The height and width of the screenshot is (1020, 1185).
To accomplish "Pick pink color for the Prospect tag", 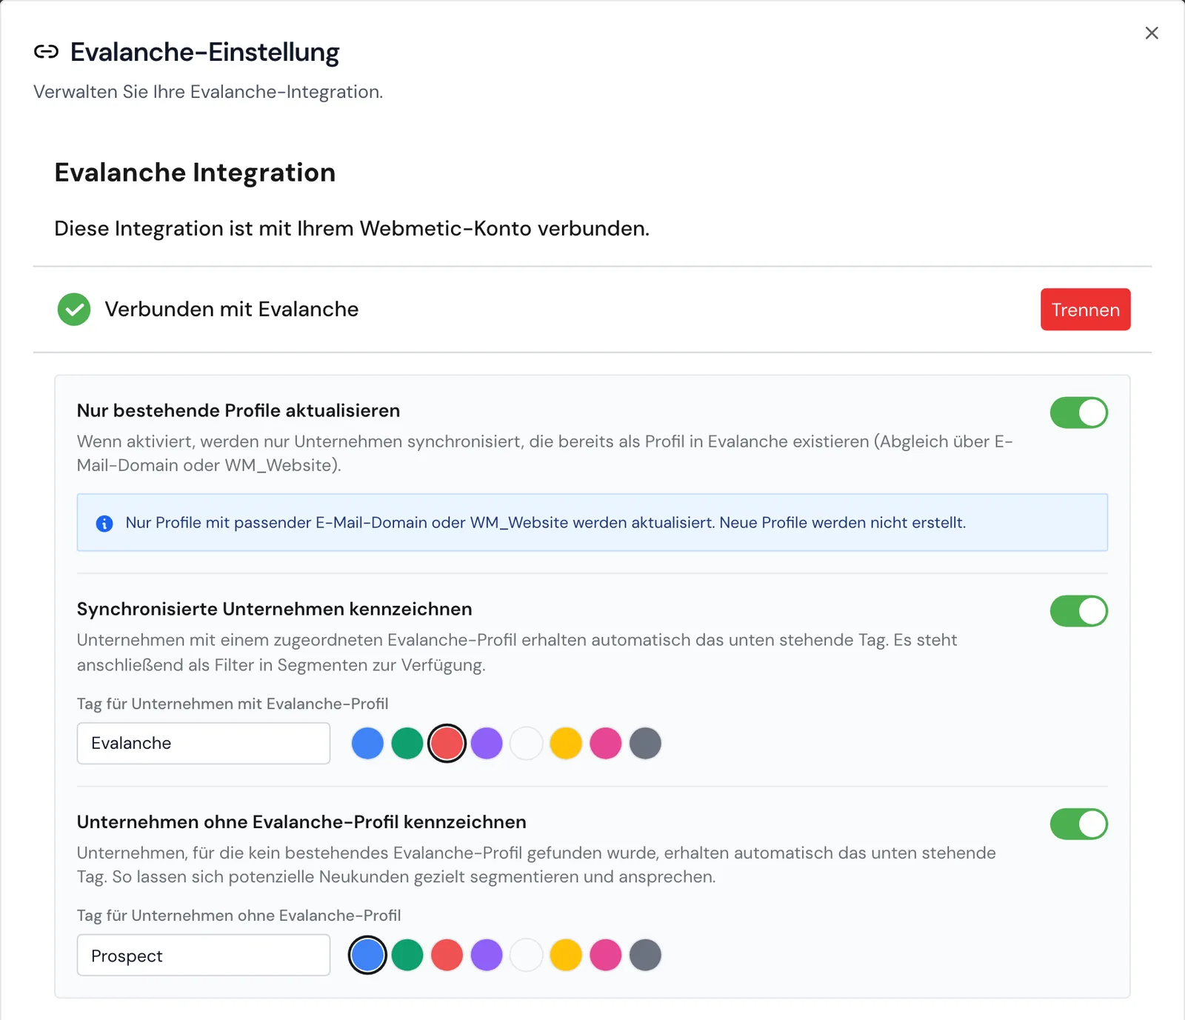I will 606,955.
